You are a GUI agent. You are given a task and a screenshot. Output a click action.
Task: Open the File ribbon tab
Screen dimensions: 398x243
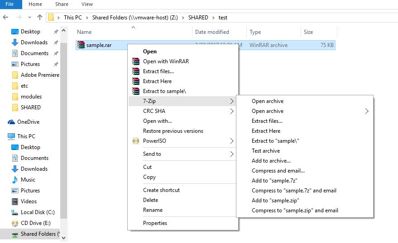(10, 4)
